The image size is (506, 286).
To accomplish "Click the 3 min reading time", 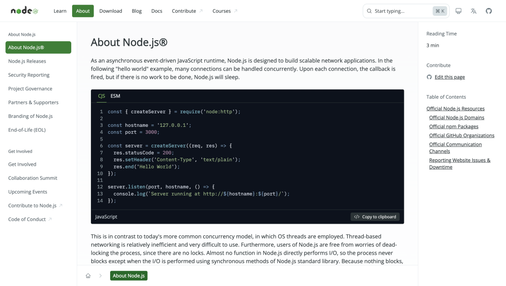I will [x=432, y=45].
